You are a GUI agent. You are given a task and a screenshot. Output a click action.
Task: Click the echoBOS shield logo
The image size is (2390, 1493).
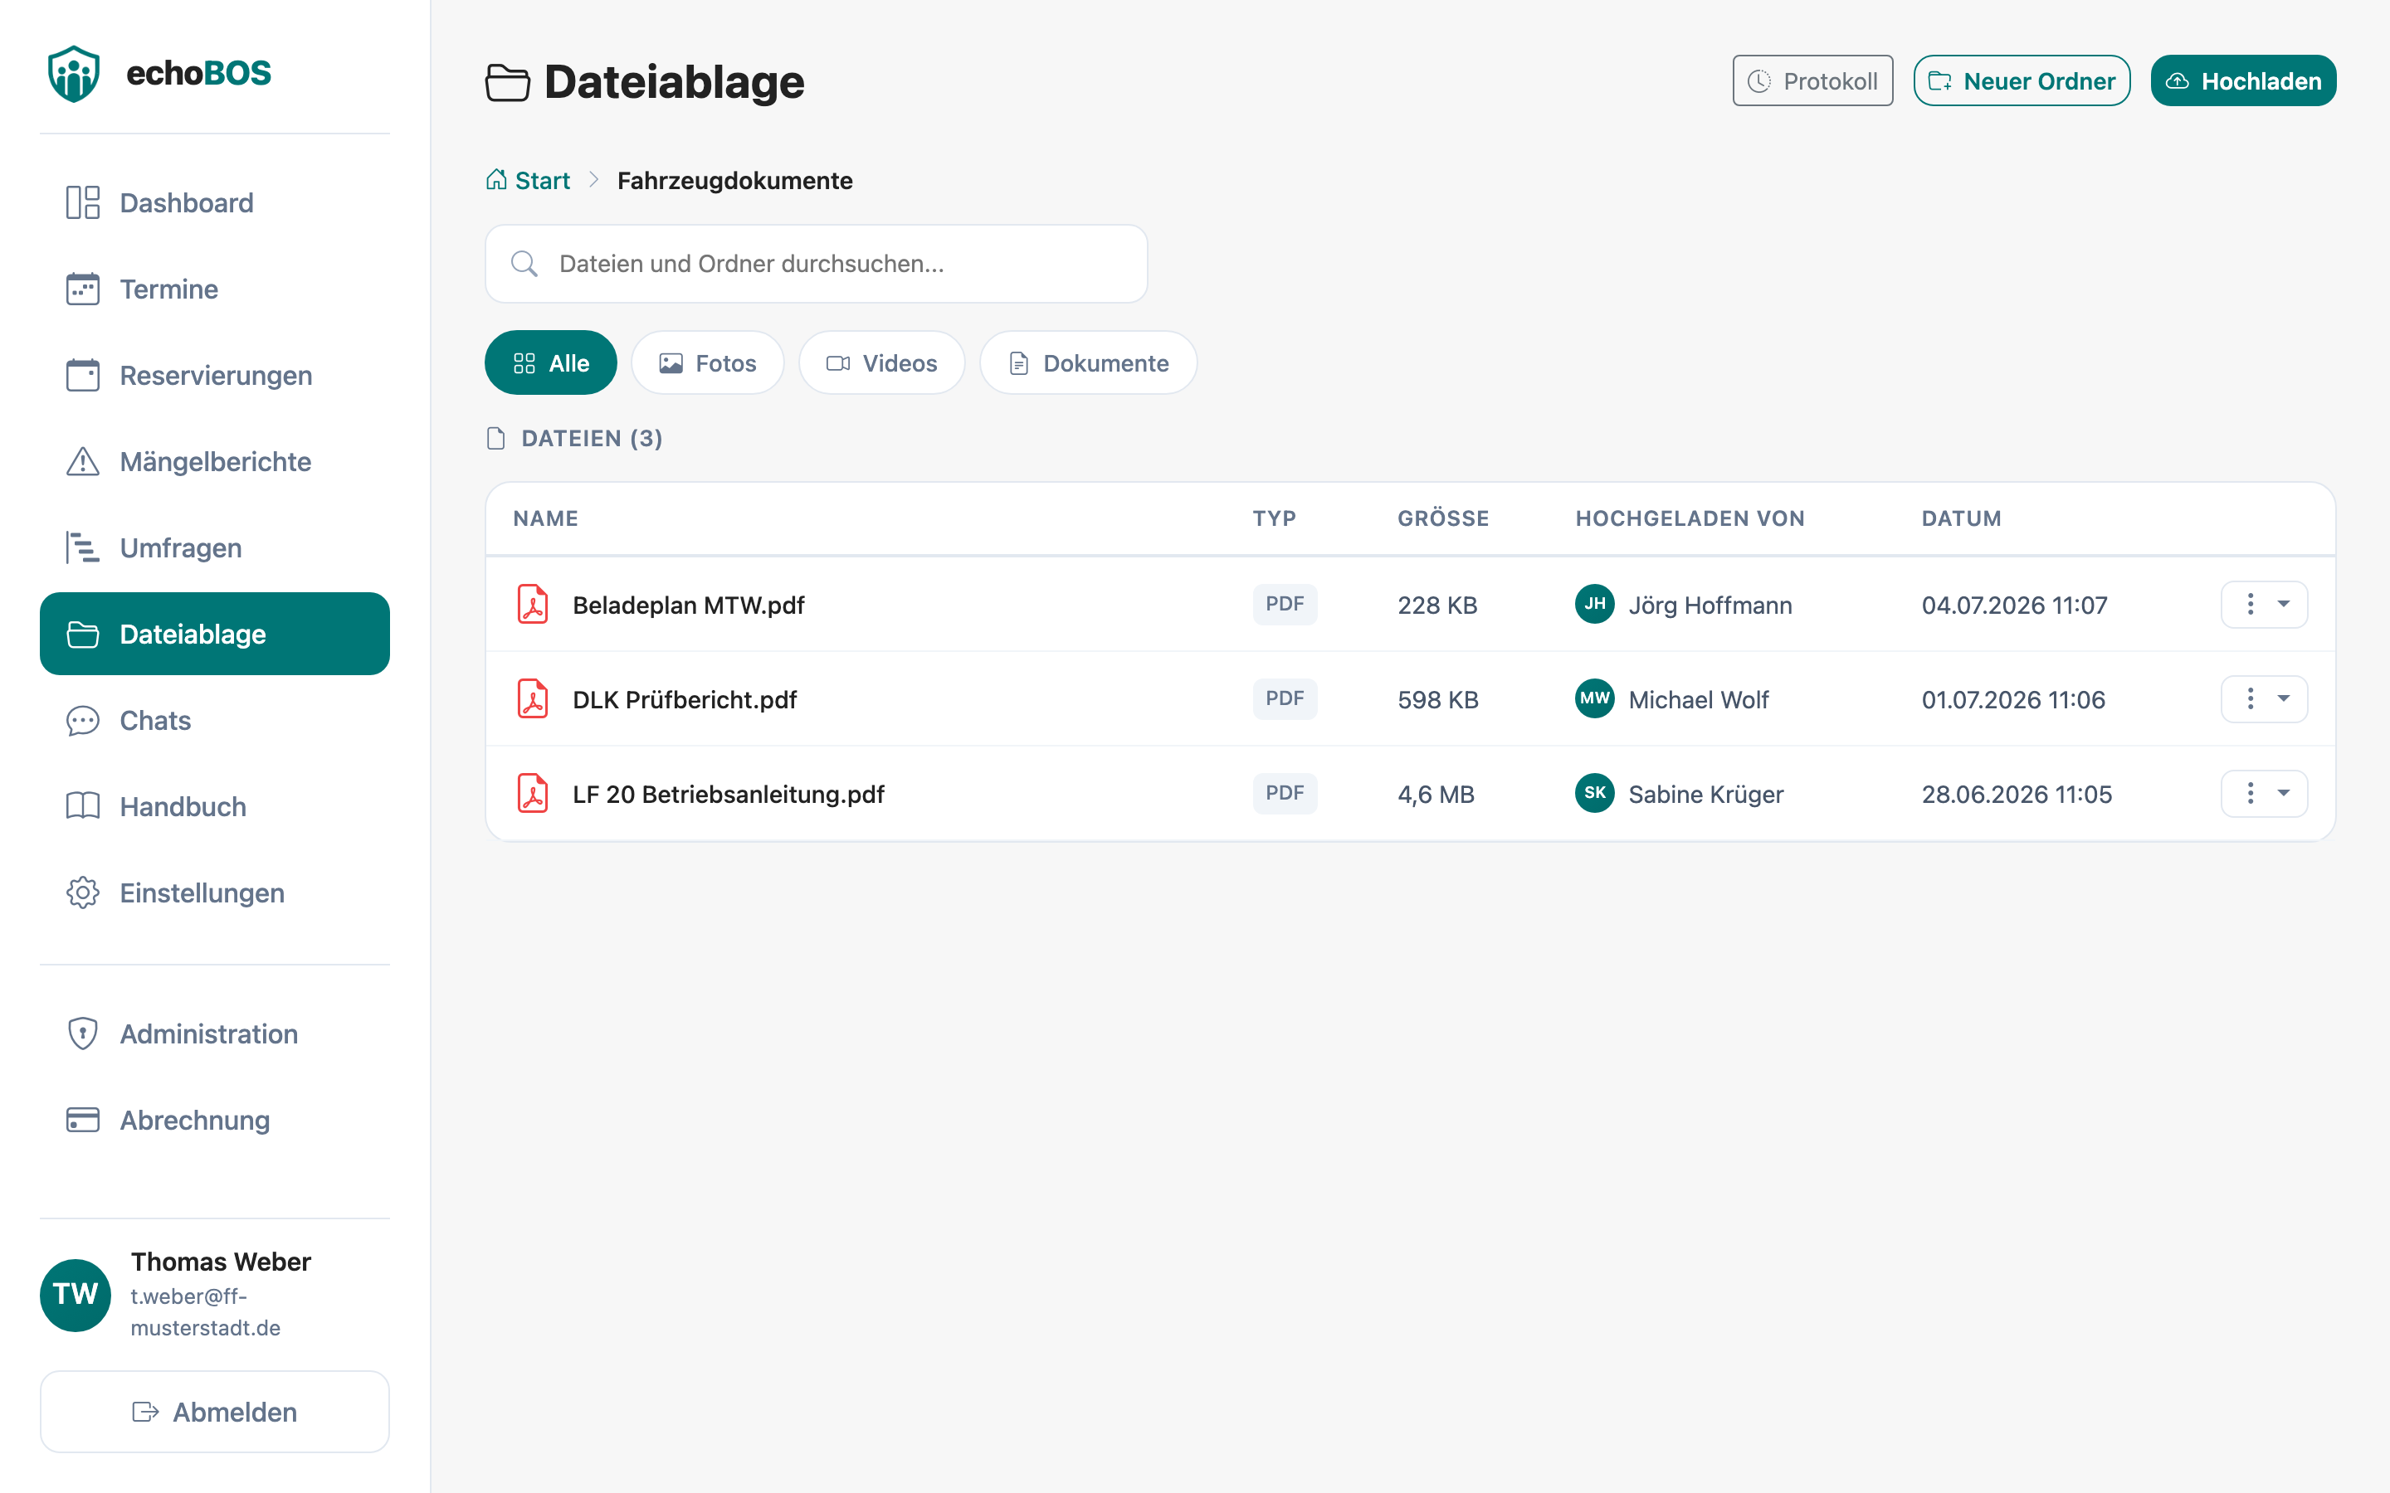point(74,73)
